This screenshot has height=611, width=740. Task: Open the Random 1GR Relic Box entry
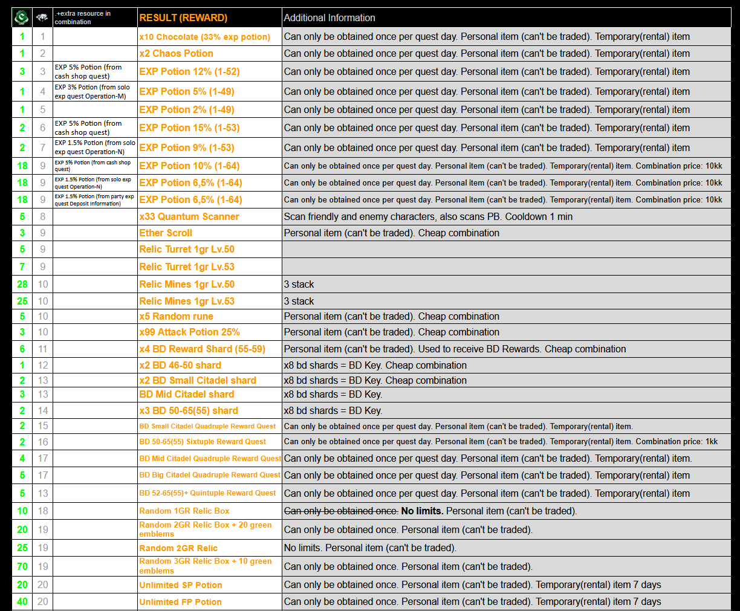pyautogui.click(x=184, y=511)
